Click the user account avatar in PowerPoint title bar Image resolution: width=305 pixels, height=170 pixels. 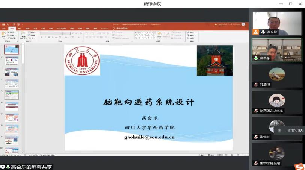click(x=243, y=24)
